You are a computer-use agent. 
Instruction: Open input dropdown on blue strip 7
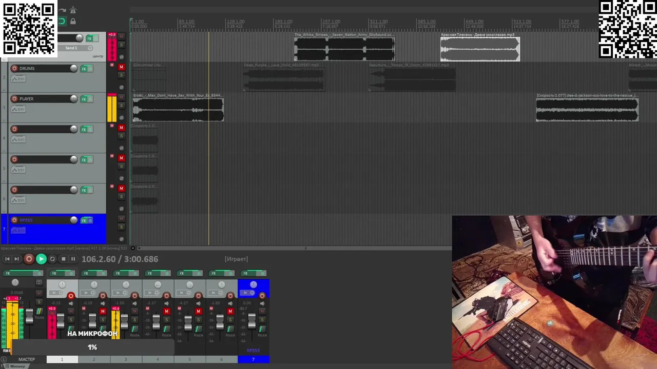point(247,293)
